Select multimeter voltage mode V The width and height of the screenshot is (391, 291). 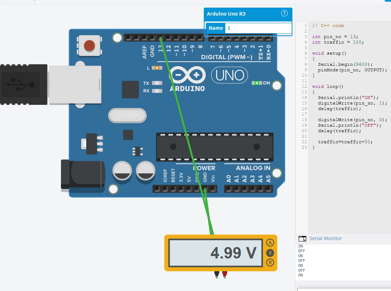pos(270,253)
